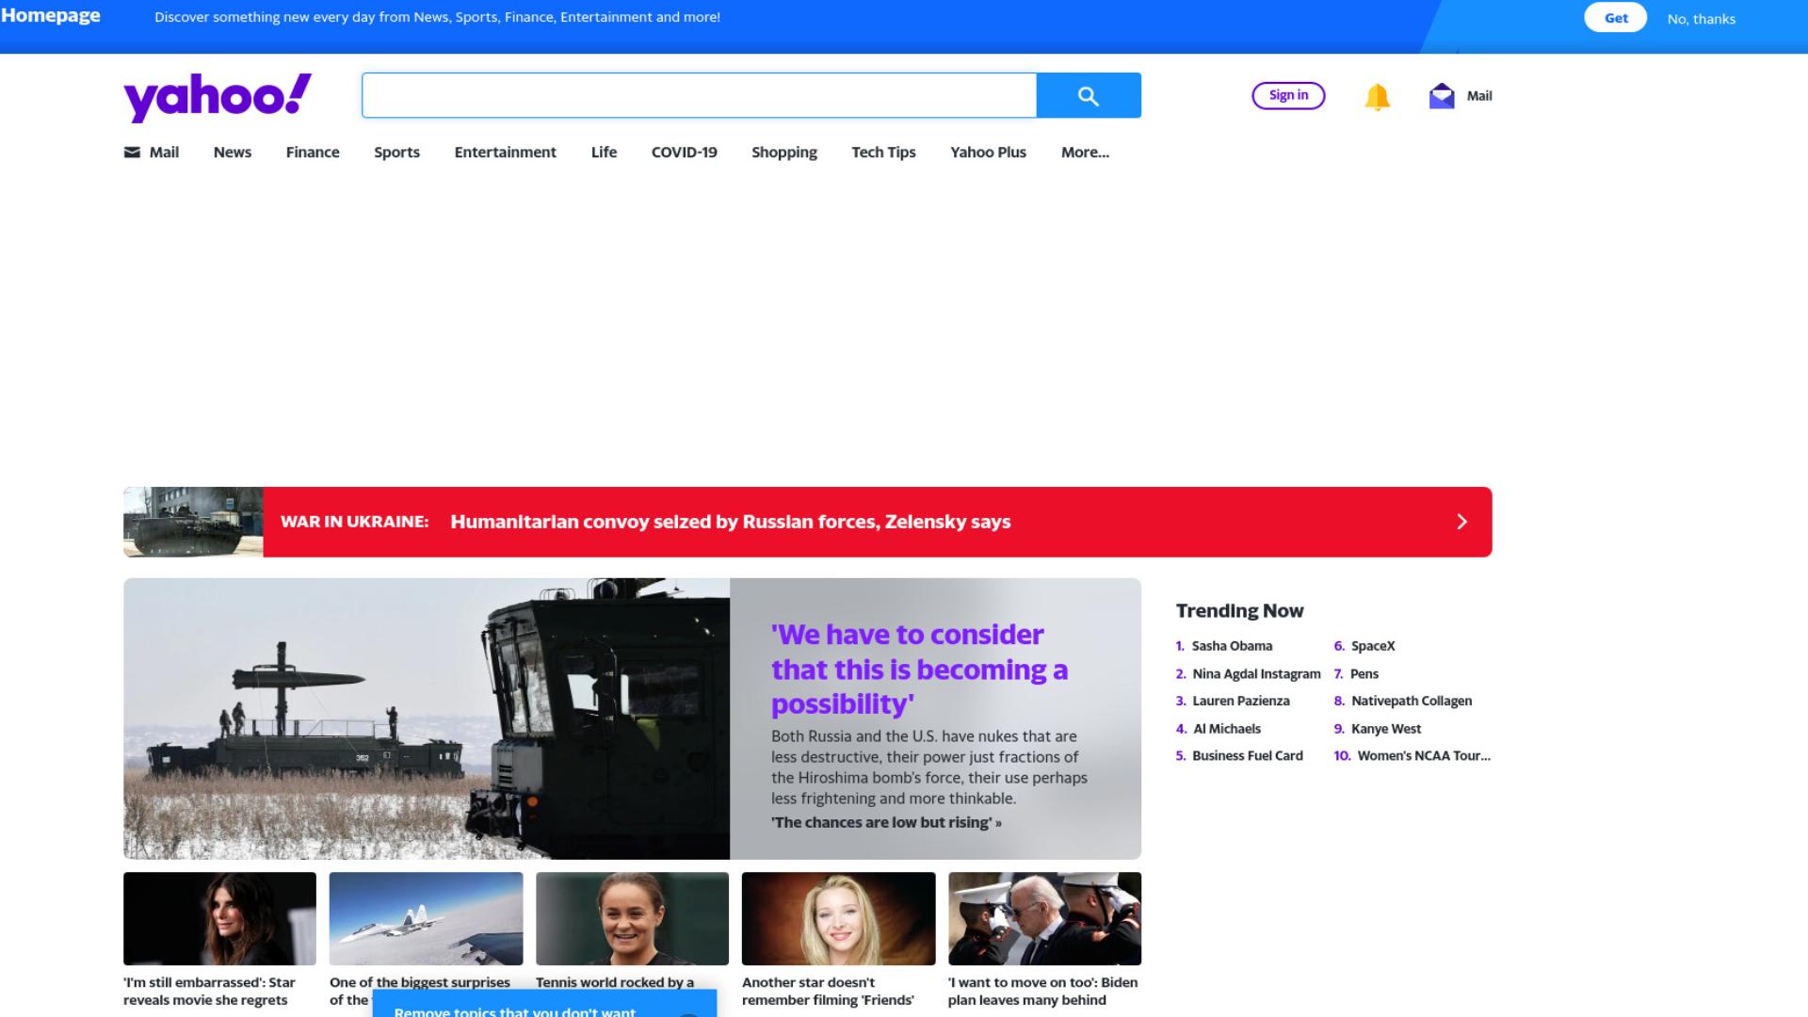Viewport: 1808px width, 1017px height.
Task: Open Tech Tips section
Action: (883, 153)
